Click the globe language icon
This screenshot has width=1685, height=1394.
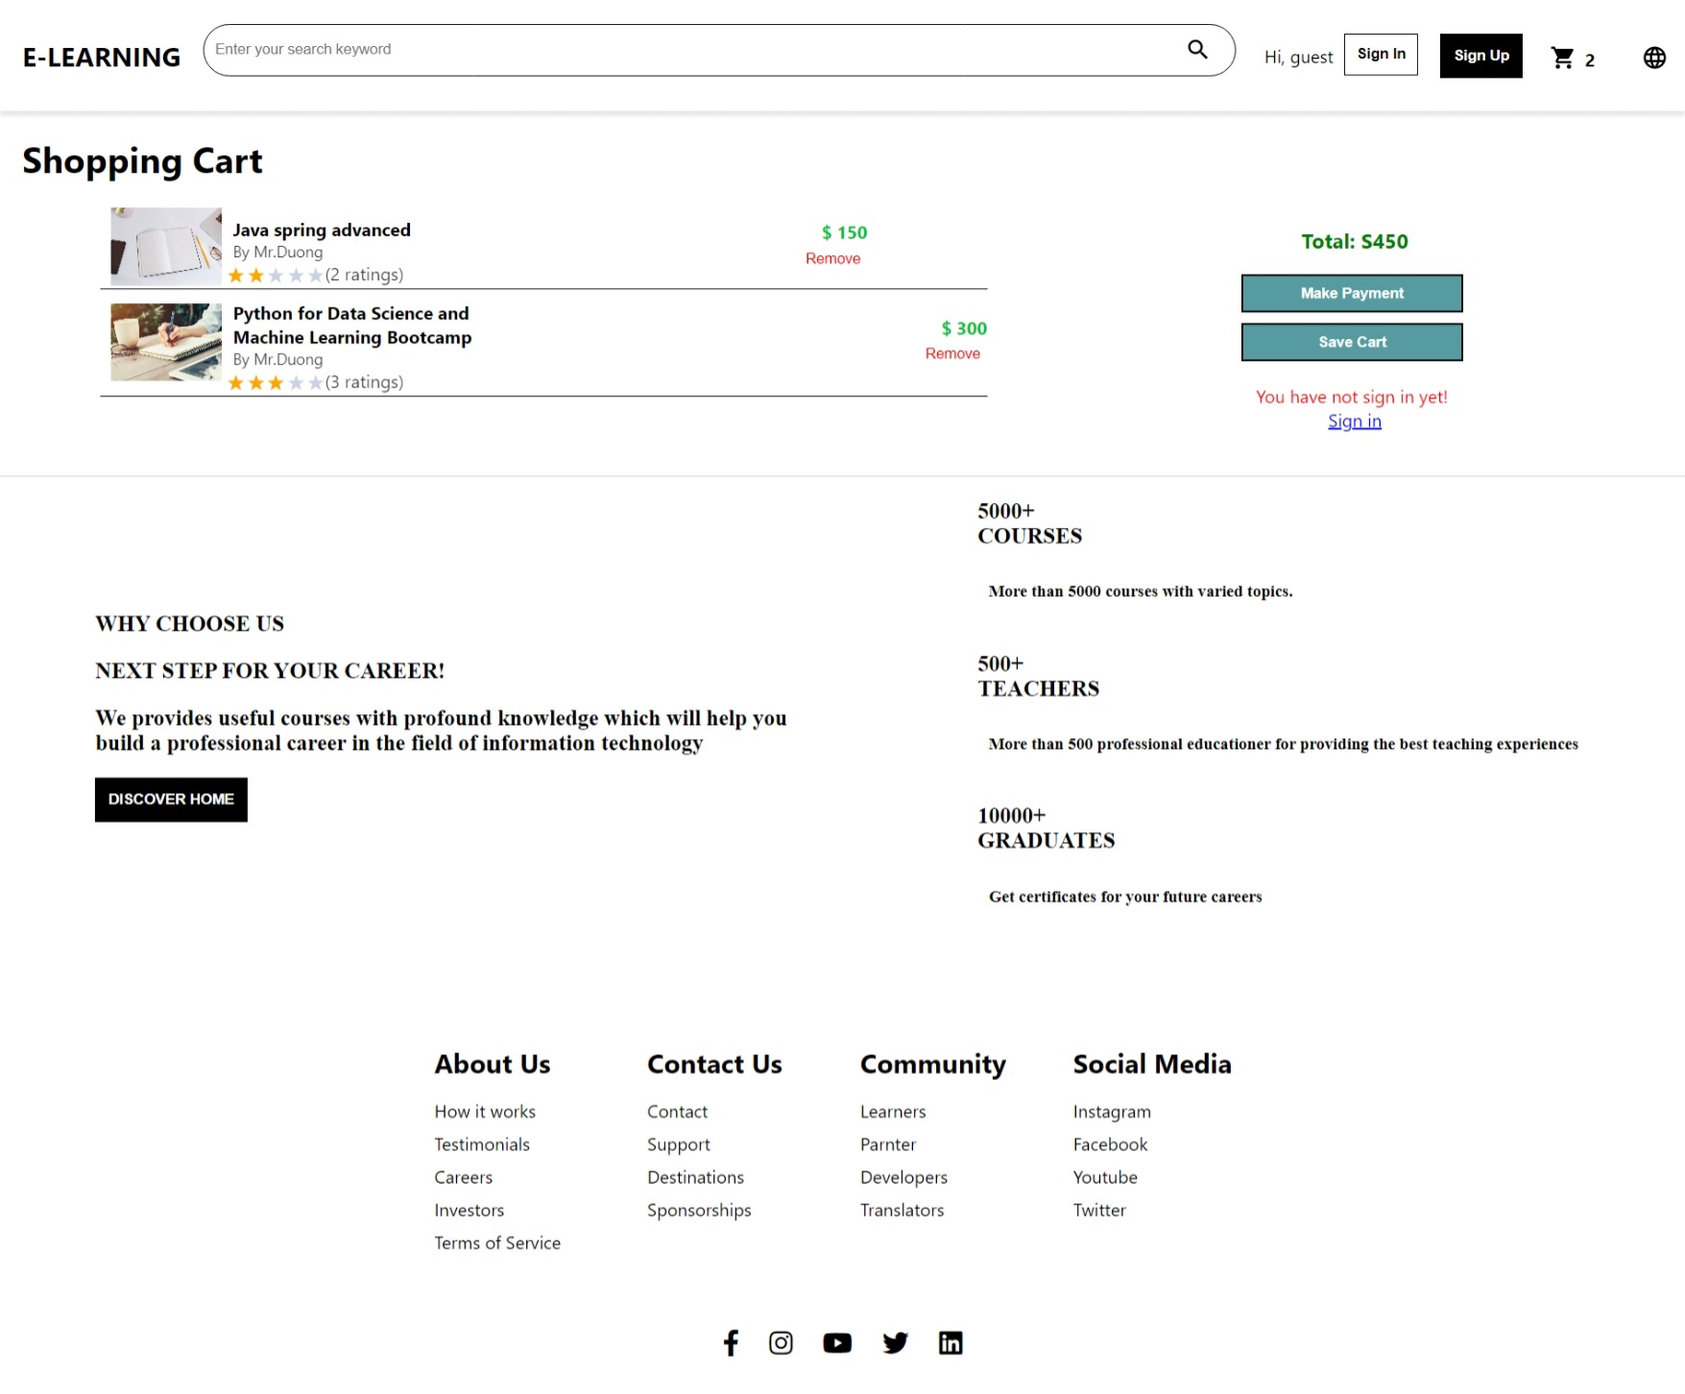coord(1653,57)
